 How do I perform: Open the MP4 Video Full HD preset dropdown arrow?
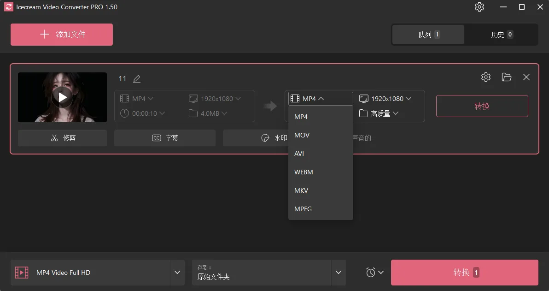point(177,273)
